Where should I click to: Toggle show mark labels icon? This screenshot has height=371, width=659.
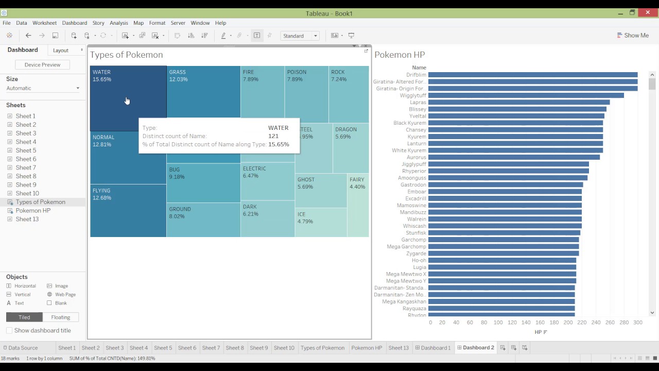pos(257,36)
